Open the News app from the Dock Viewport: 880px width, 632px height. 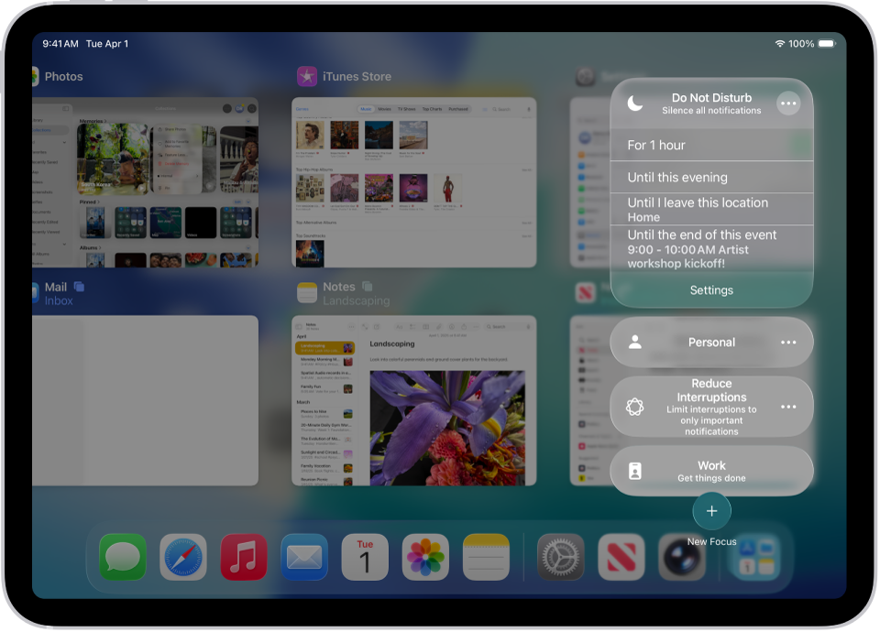pyautogui.click(x=621, y=557)
